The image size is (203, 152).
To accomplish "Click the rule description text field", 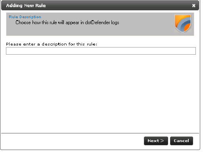I will point(101,51).
